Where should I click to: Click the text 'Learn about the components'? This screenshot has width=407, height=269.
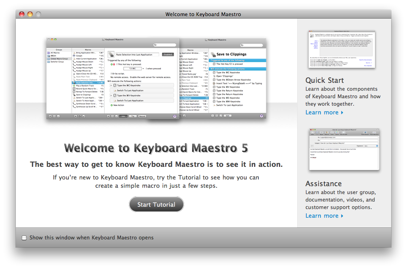[x=341, y=89]
